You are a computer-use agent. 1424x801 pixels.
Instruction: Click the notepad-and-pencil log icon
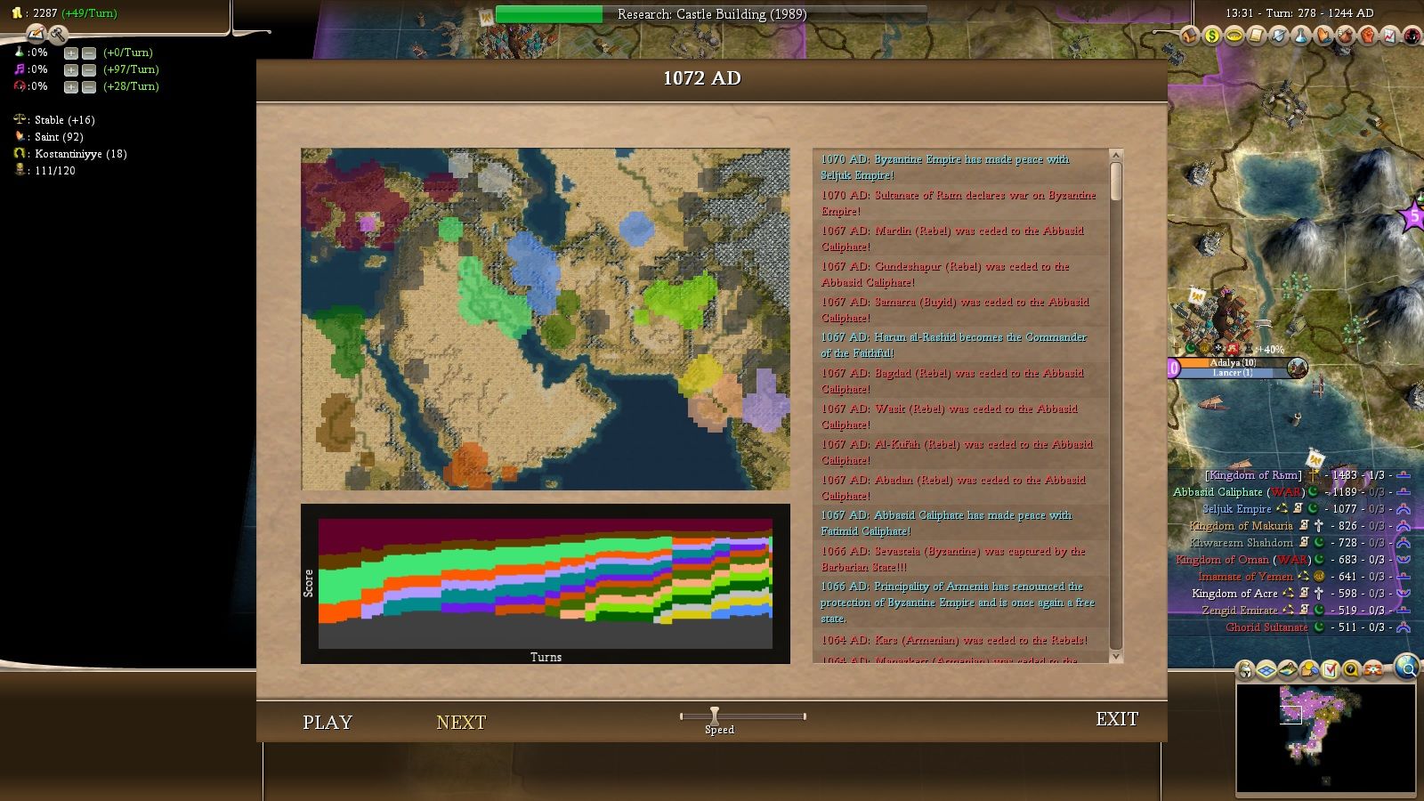[x=36, y=34]
